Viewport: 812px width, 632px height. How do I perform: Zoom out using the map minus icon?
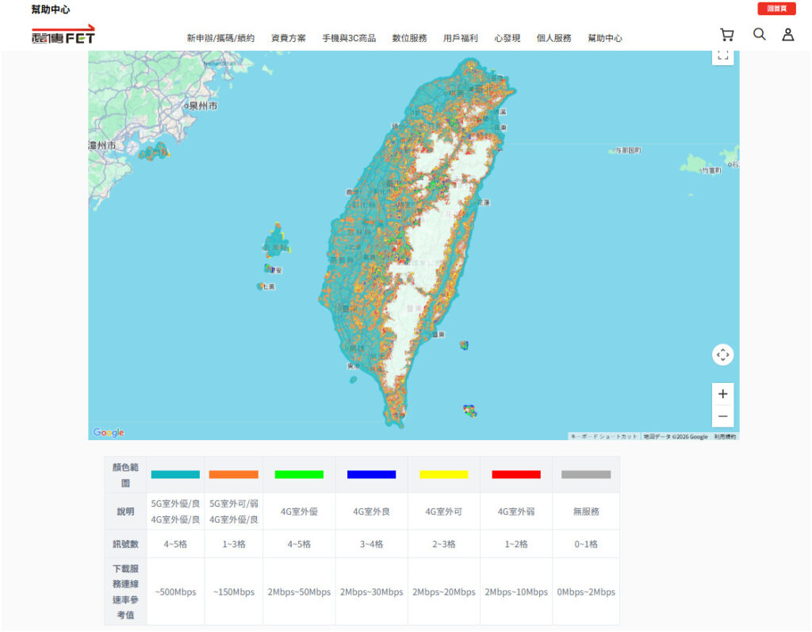pyautogui.click(x=722, y=416)
